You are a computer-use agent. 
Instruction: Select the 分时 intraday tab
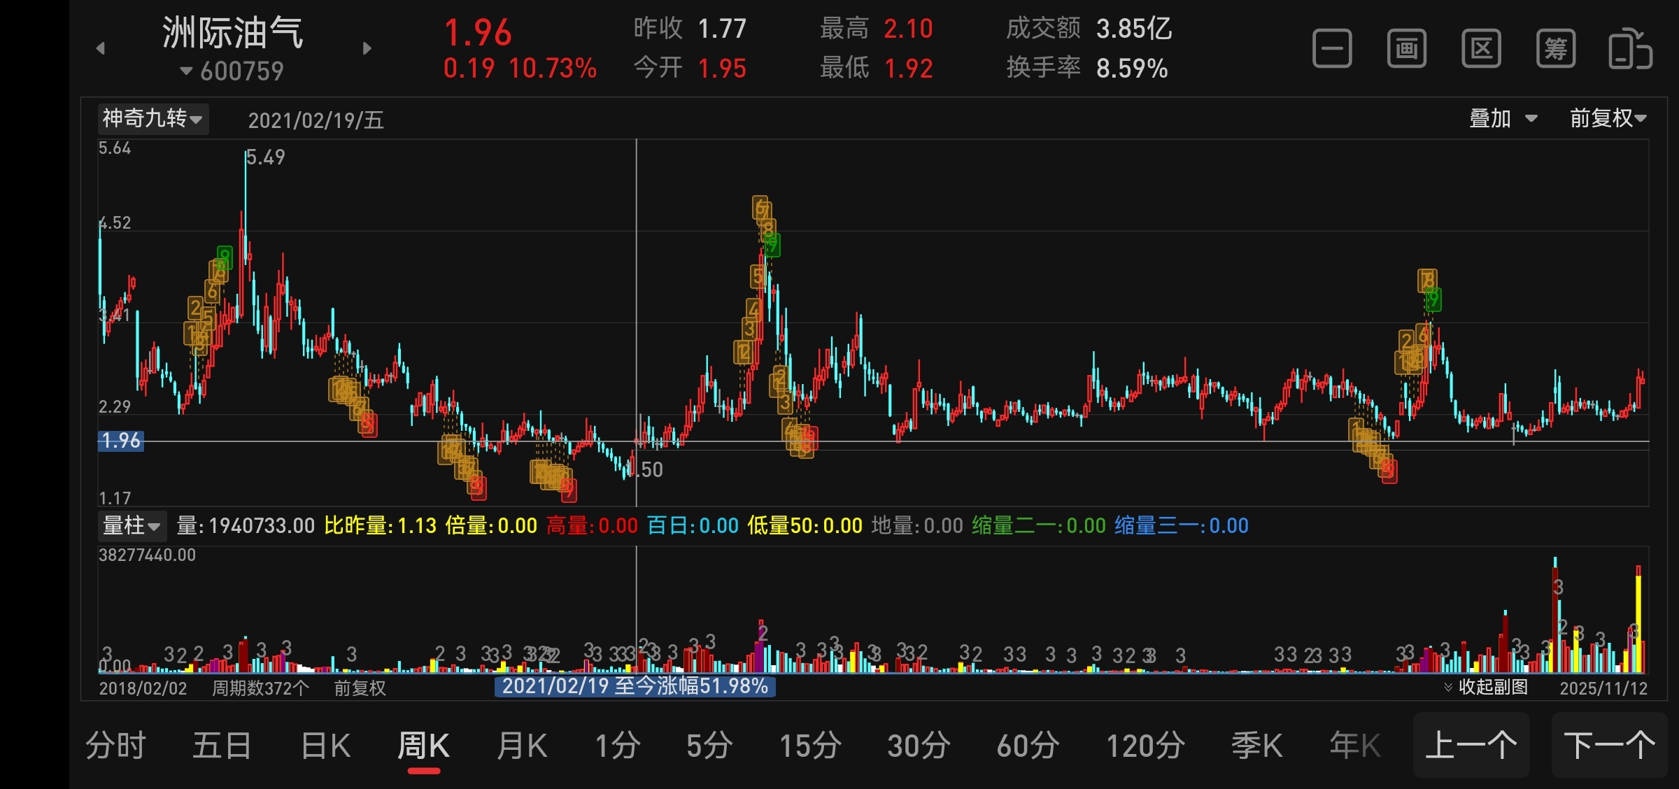(115, 746)
